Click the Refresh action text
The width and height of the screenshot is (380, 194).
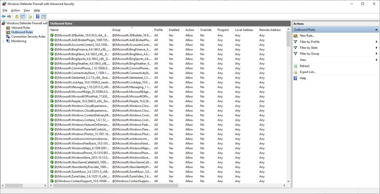(x=305, y=66)
